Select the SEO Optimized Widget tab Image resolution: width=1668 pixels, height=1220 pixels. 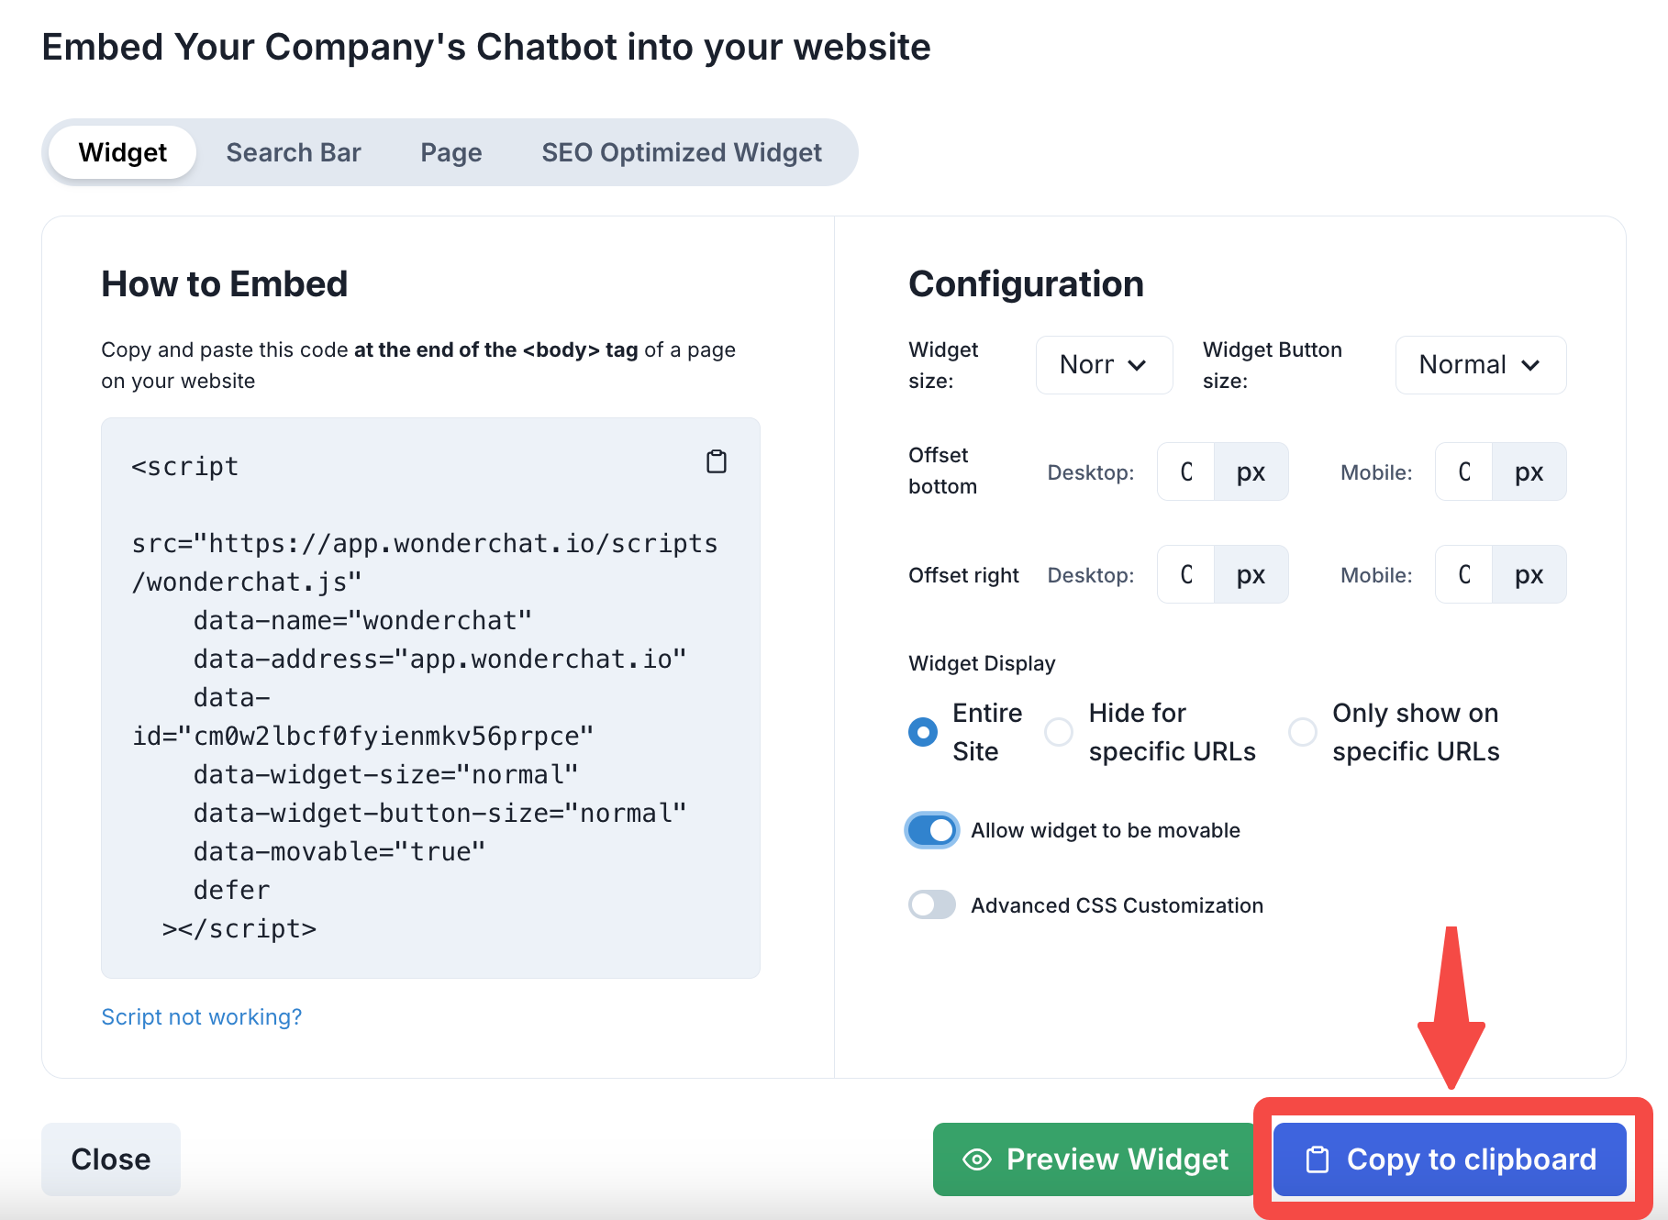click(682, 152)
